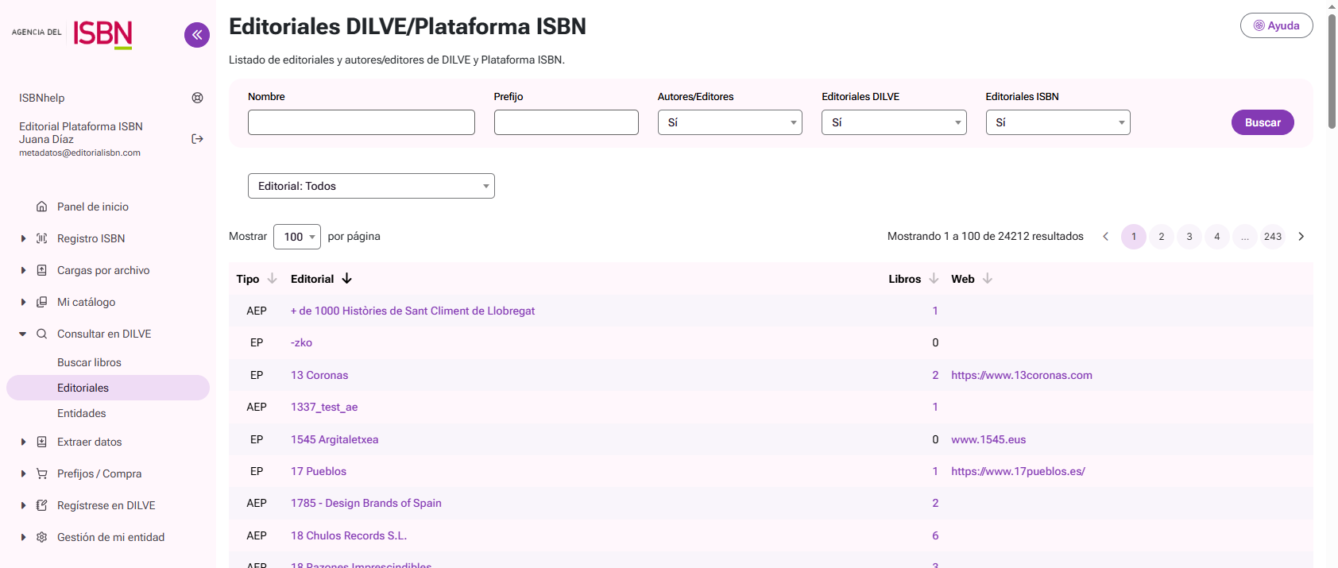The height and width of the screenshot is (568, 1338).
Task: Click the Mi catálogo books icon
Action: tap(42, 302)
